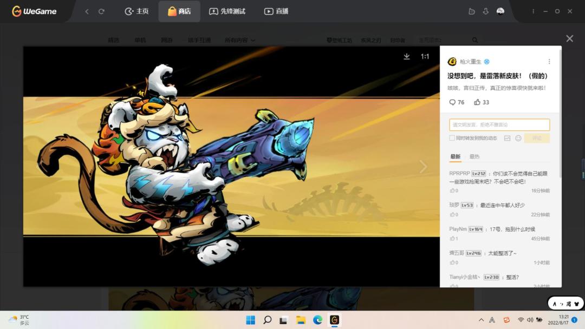585x329 pixels.
Task: Click the comment bubble showing 76
Action: [x=457, y=102]
